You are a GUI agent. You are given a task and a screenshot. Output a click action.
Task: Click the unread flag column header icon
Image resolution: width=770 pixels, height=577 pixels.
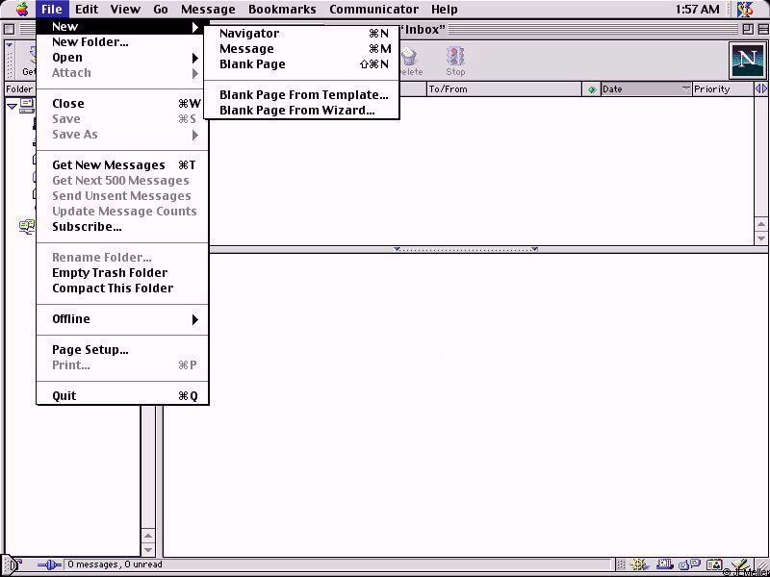[591, 89]
